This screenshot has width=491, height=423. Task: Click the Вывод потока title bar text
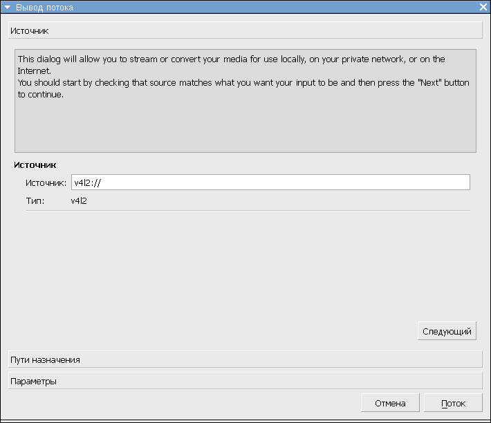pyautogui.click(x=44, y=7)
